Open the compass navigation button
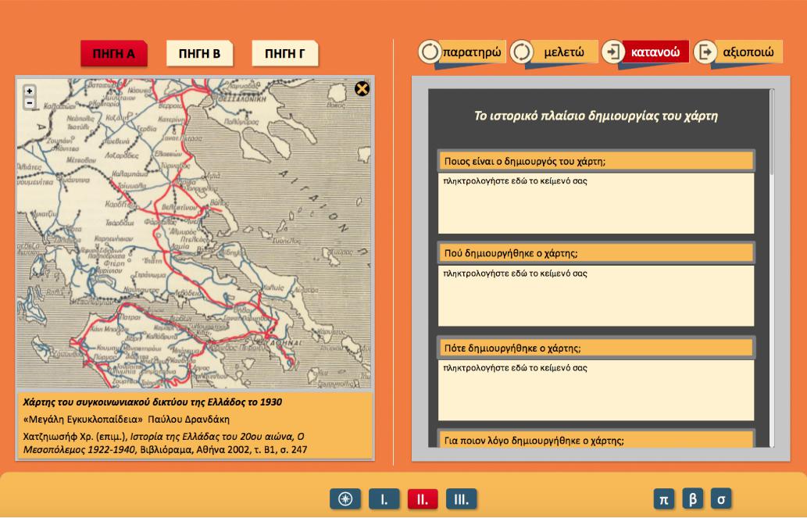Image resolution: width=807 pixels, height=518 pixels. (345, 499)
